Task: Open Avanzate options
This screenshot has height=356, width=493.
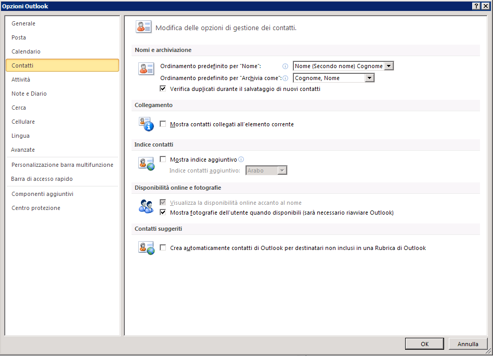Action: 62,150
